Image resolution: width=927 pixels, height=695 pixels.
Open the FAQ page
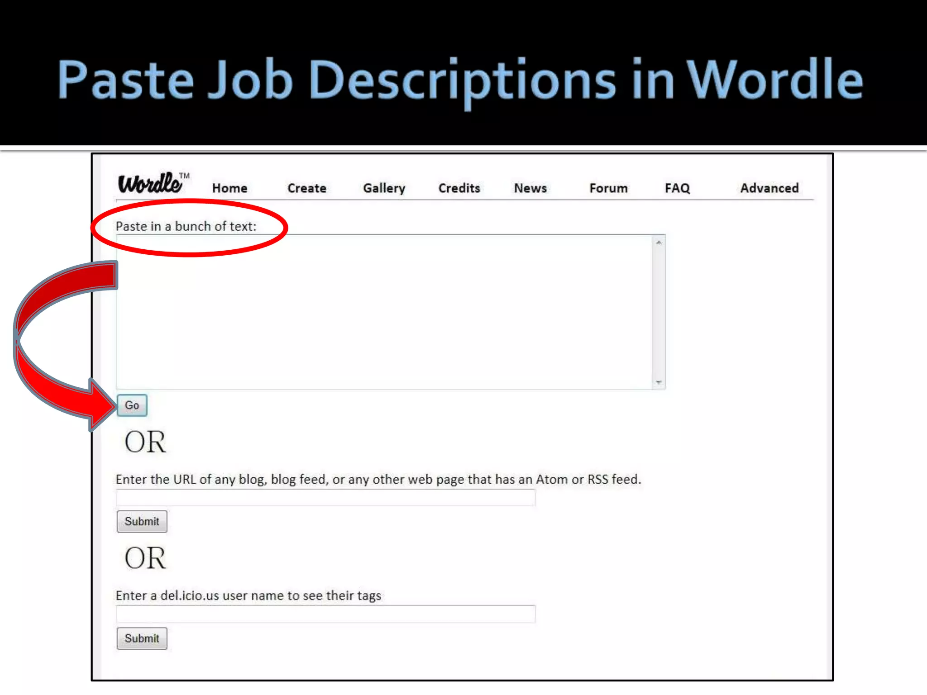[677, 188]
